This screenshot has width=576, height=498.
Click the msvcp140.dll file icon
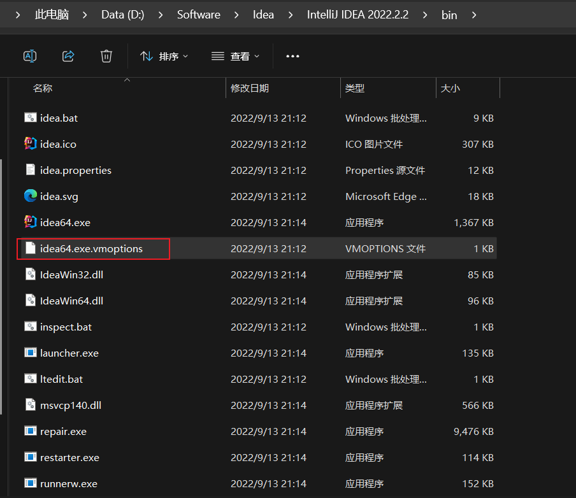coord(31,405)
